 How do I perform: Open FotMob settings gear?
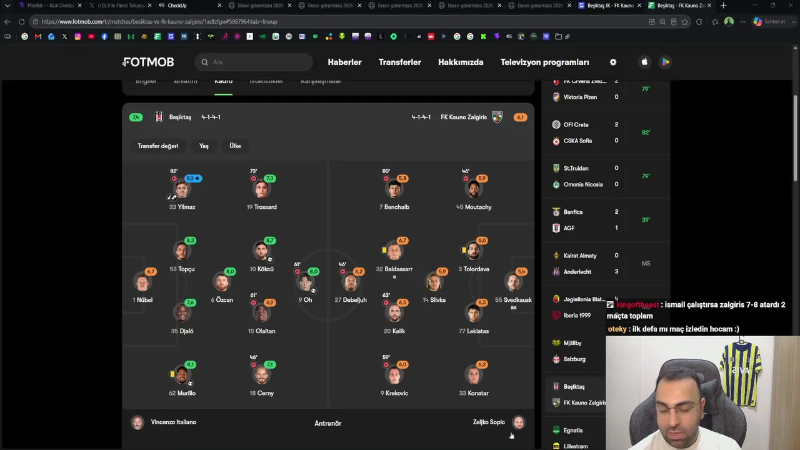pos(613,62)
